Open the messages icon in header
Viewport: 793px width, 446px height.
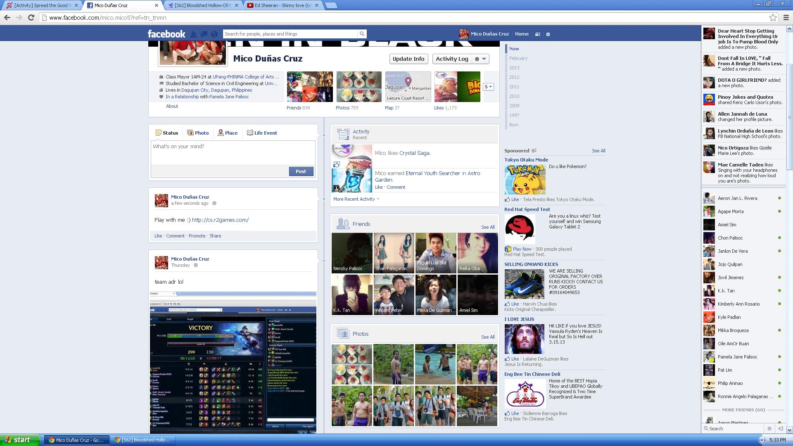tap(204, 34)
